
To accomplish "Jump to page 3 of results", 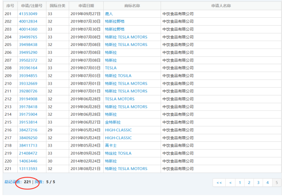I will coord(258,183).
